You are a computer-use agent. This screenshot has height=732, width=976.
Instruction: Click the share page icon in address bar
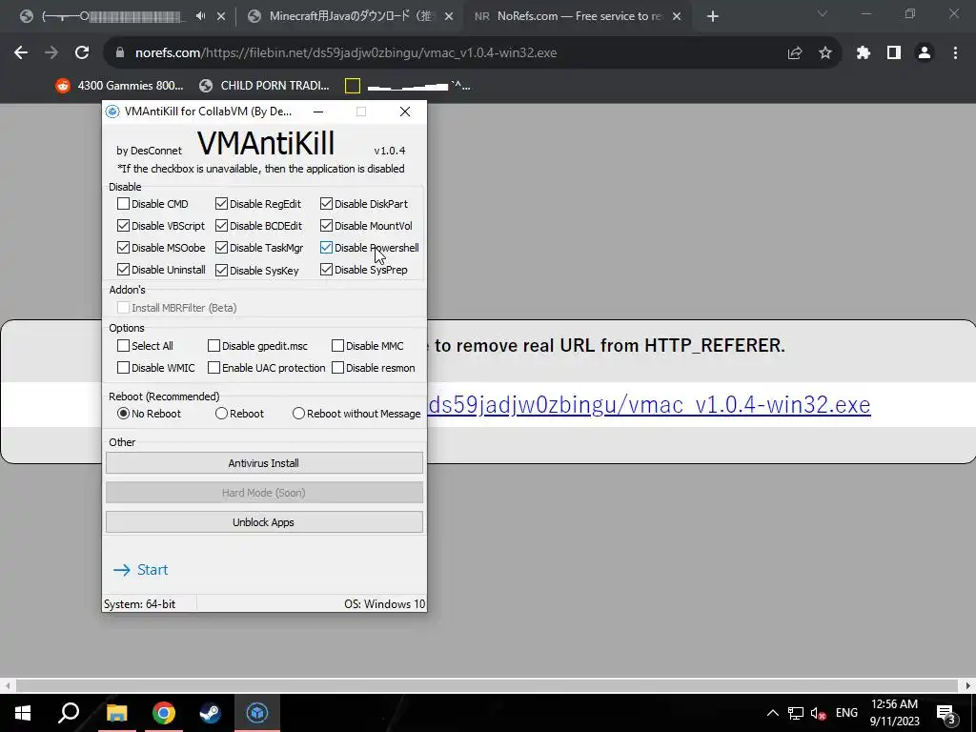(795, 53)
